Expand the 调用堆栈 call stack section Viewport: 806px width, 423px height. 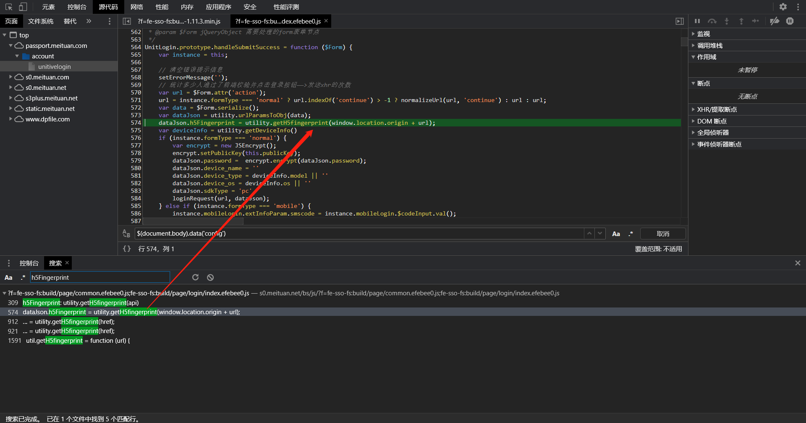pos(747,45)
